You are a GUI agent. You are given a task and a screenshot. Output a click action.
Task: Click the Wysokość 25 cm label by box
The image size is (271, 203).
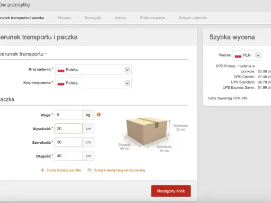(x=180, y=127)
